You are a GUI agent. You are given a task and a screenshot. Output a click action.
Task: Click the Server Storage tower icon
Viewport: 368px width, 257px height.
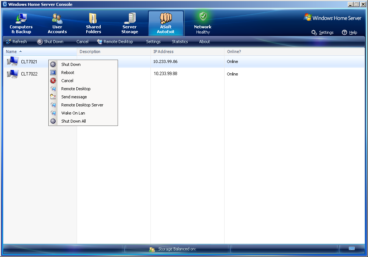coord(130,18)
